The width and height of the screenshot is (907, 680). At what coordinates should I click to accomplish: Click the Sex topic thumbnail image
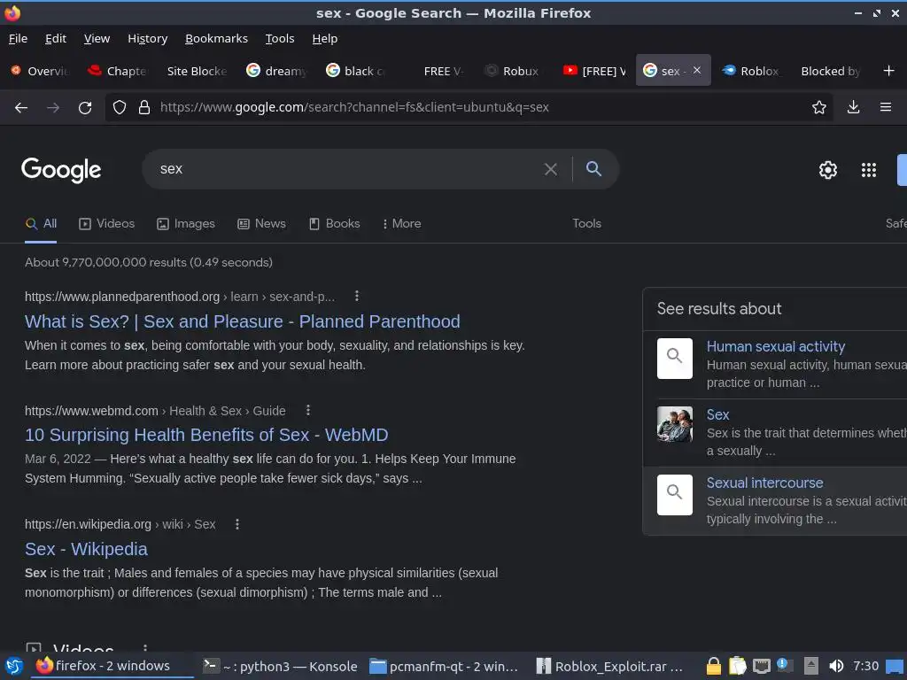click(674, 424)
